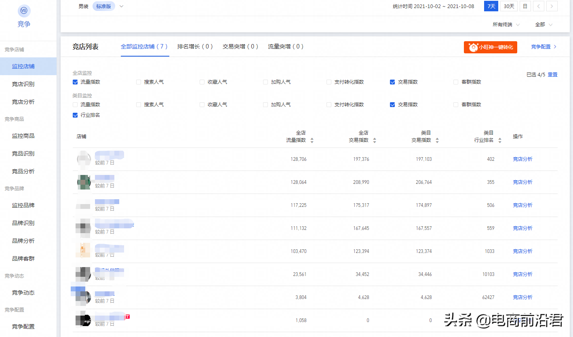Image resolution: width=573 pixels, height=337 pixels.
Task: Switch to 交易突增 (0) tab
Action: pos(240,47)
